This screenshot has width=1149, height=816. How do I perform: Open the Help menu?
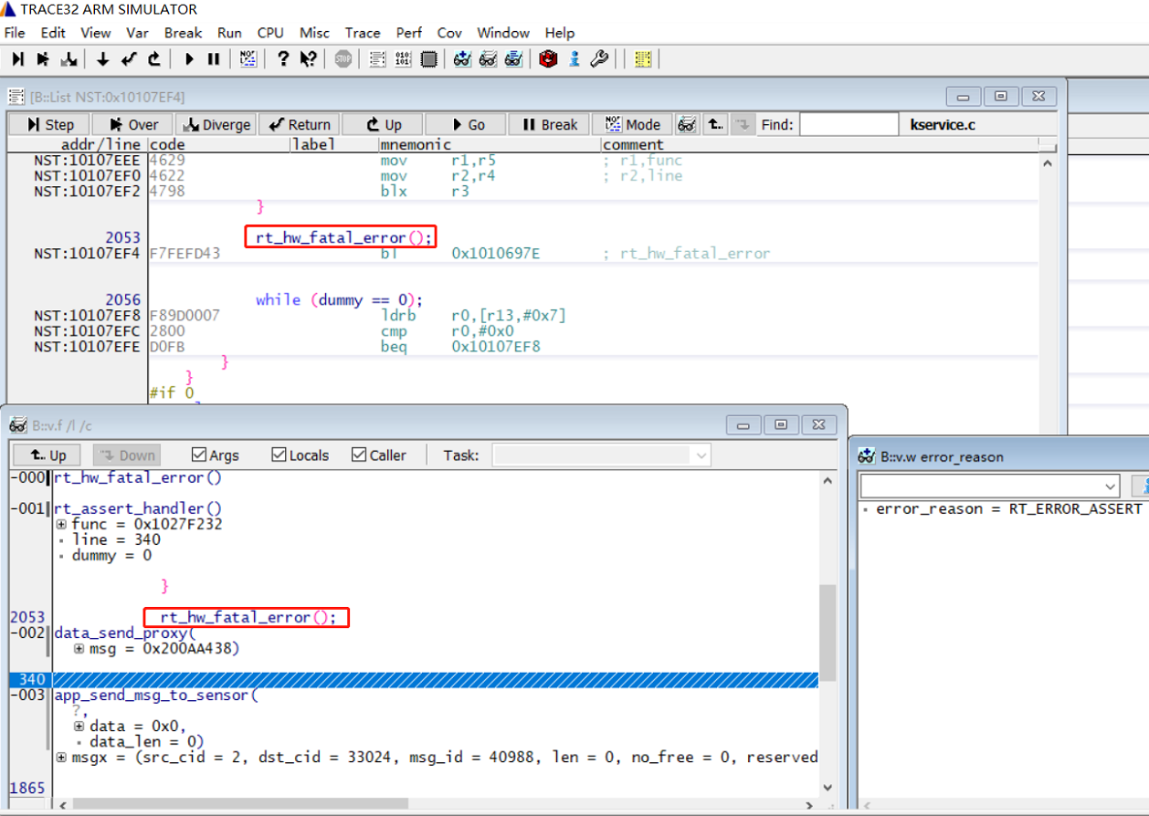pos(560,33)
